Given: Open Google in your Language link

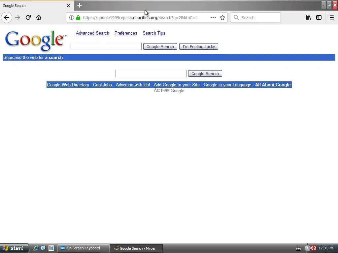Looking at the screenshot, I should [x=227, y=85].
